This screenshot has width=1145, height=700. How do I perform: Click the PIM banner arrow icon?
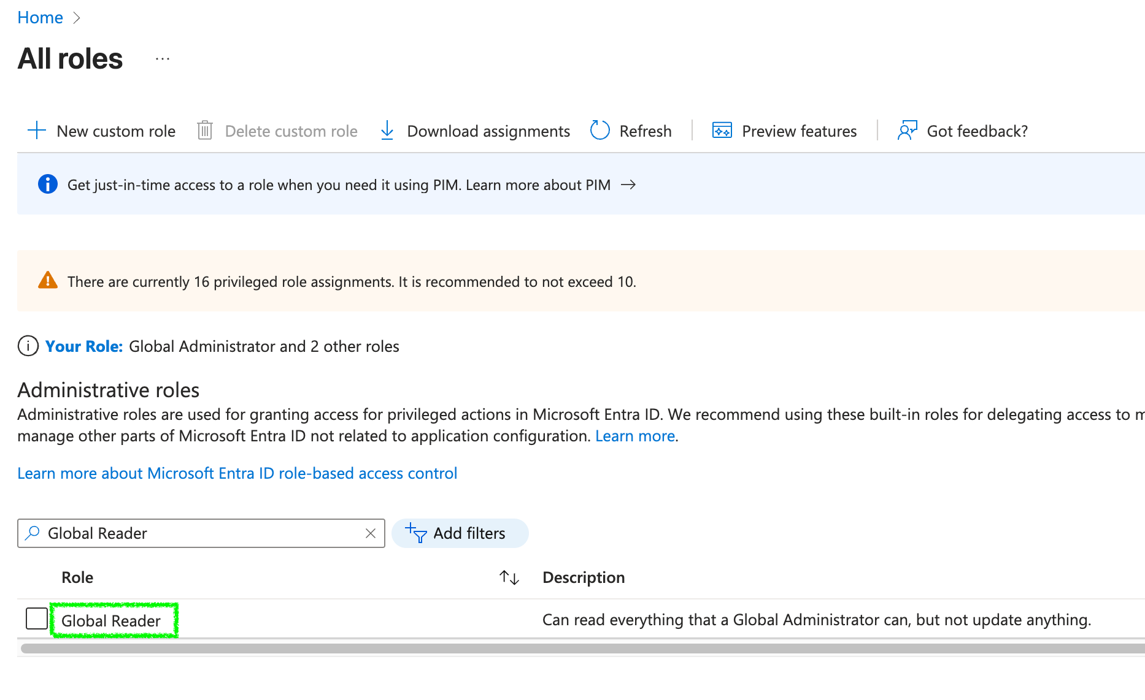click(628, 185)
